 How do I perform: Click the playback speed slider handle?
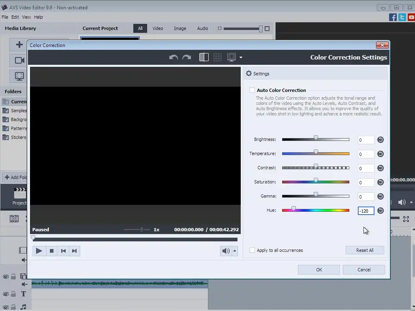point(141,230)
